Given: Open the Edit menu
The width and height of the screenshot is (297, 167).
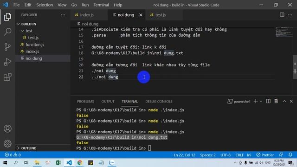Looking at the screenshot, I should point(28,5).
